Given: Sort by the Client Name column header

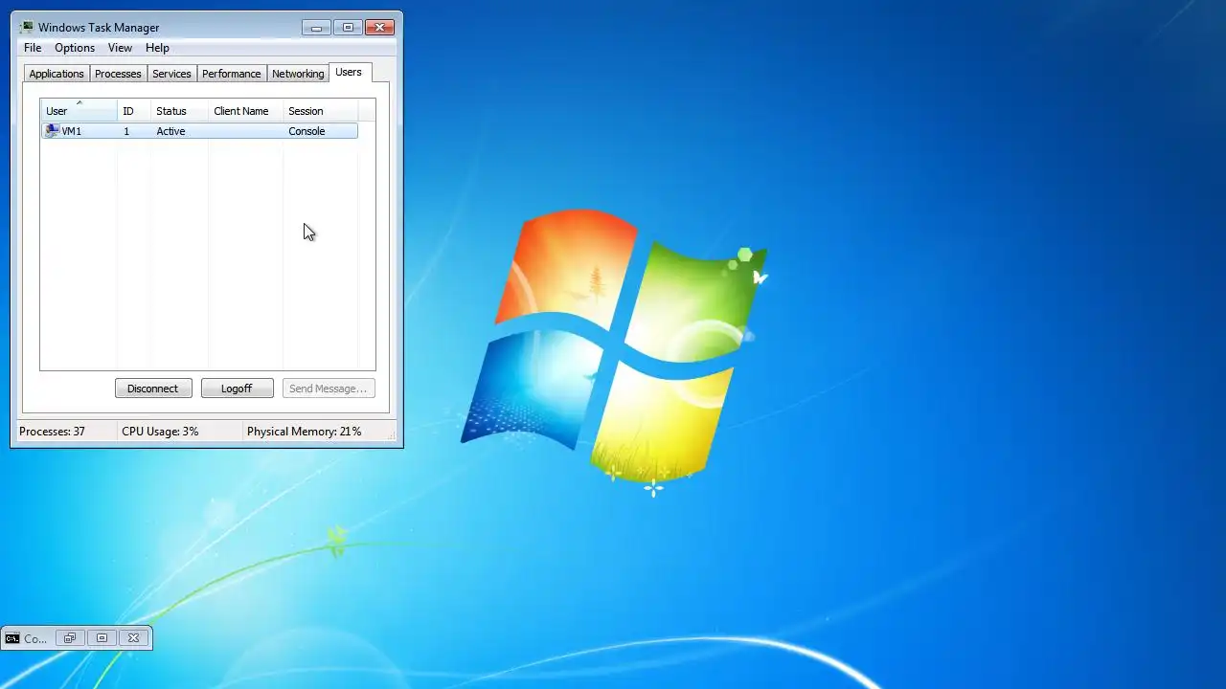Looking at the screenshot, I should click(x=245, y=111).
